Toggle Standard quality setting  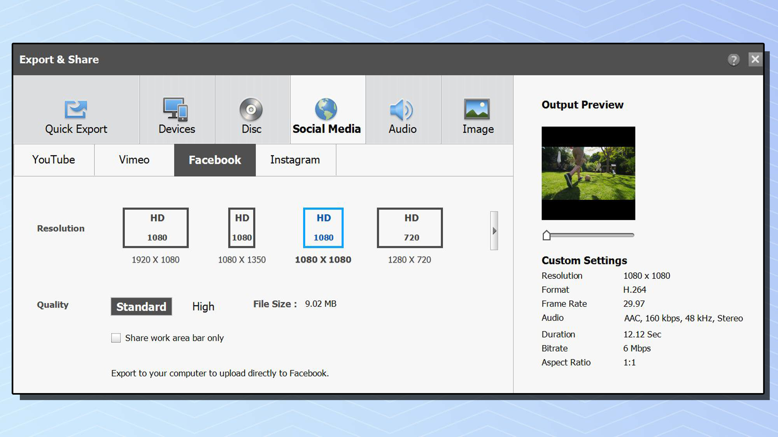point(141,307)
